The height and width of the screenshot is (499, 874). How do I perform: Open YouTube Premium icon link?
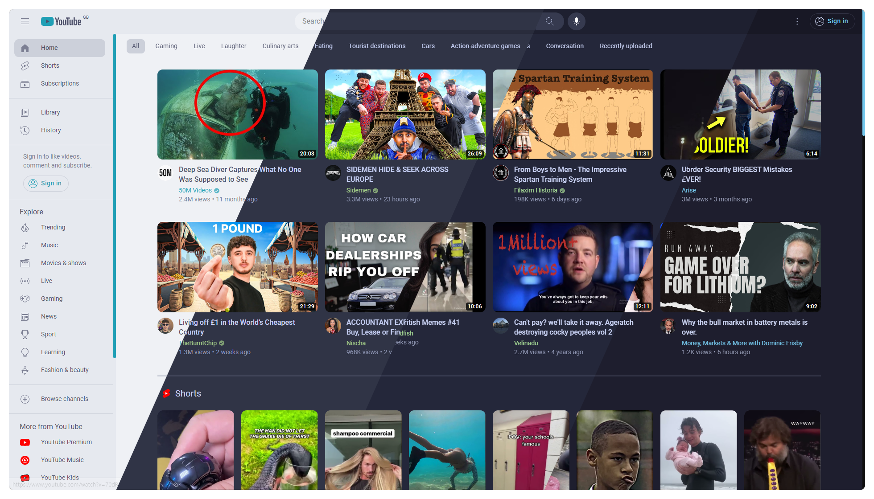tap(25, 442)
